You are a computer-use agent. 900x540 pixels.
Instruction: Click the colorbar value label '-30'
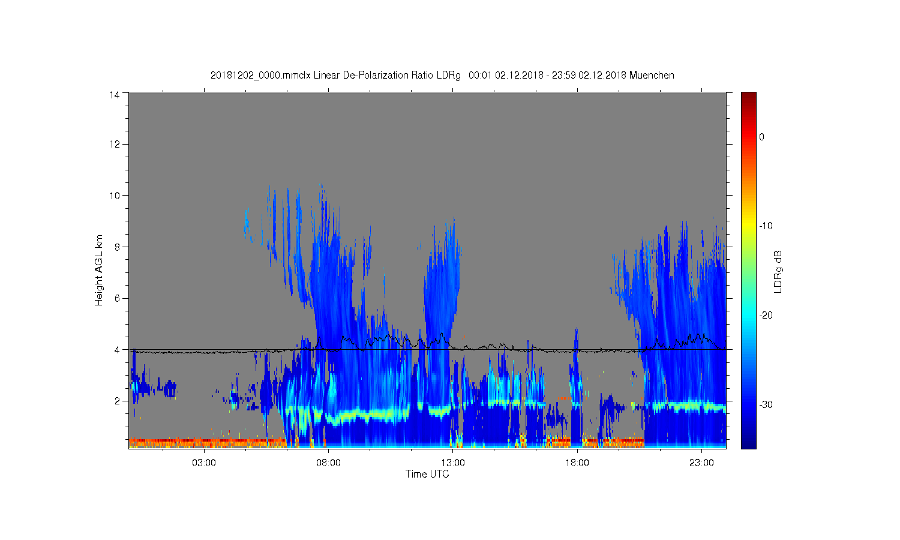click(x=766, y=404)
